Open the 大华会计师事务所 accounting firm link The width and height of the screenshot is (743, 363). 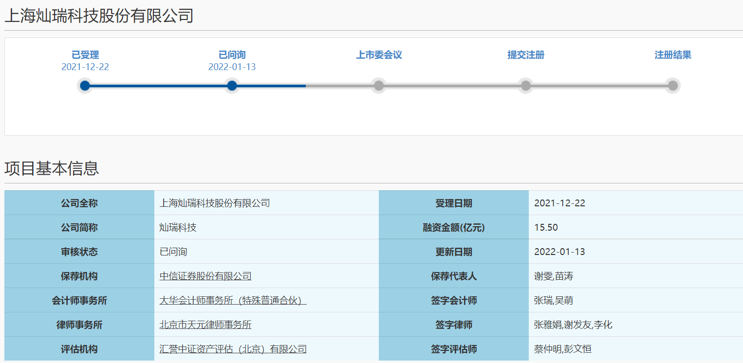(233, 301)
